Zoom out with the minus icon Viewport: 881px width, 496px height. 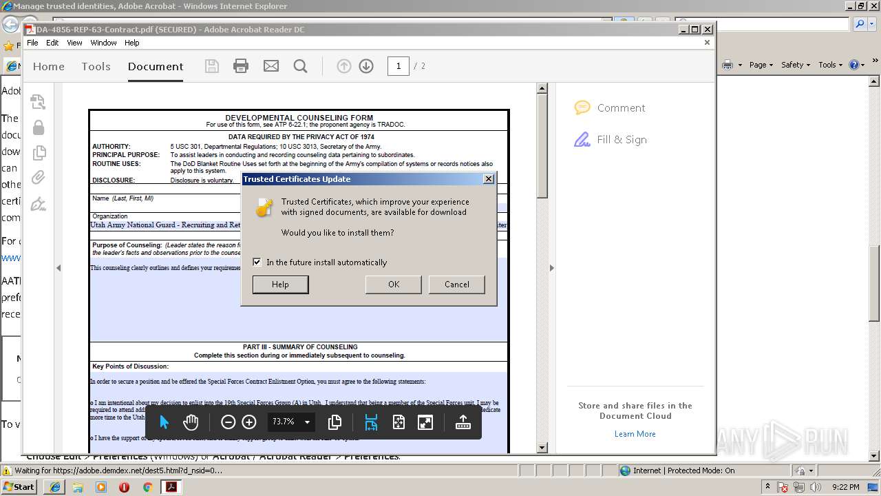(x=229, y=422)
